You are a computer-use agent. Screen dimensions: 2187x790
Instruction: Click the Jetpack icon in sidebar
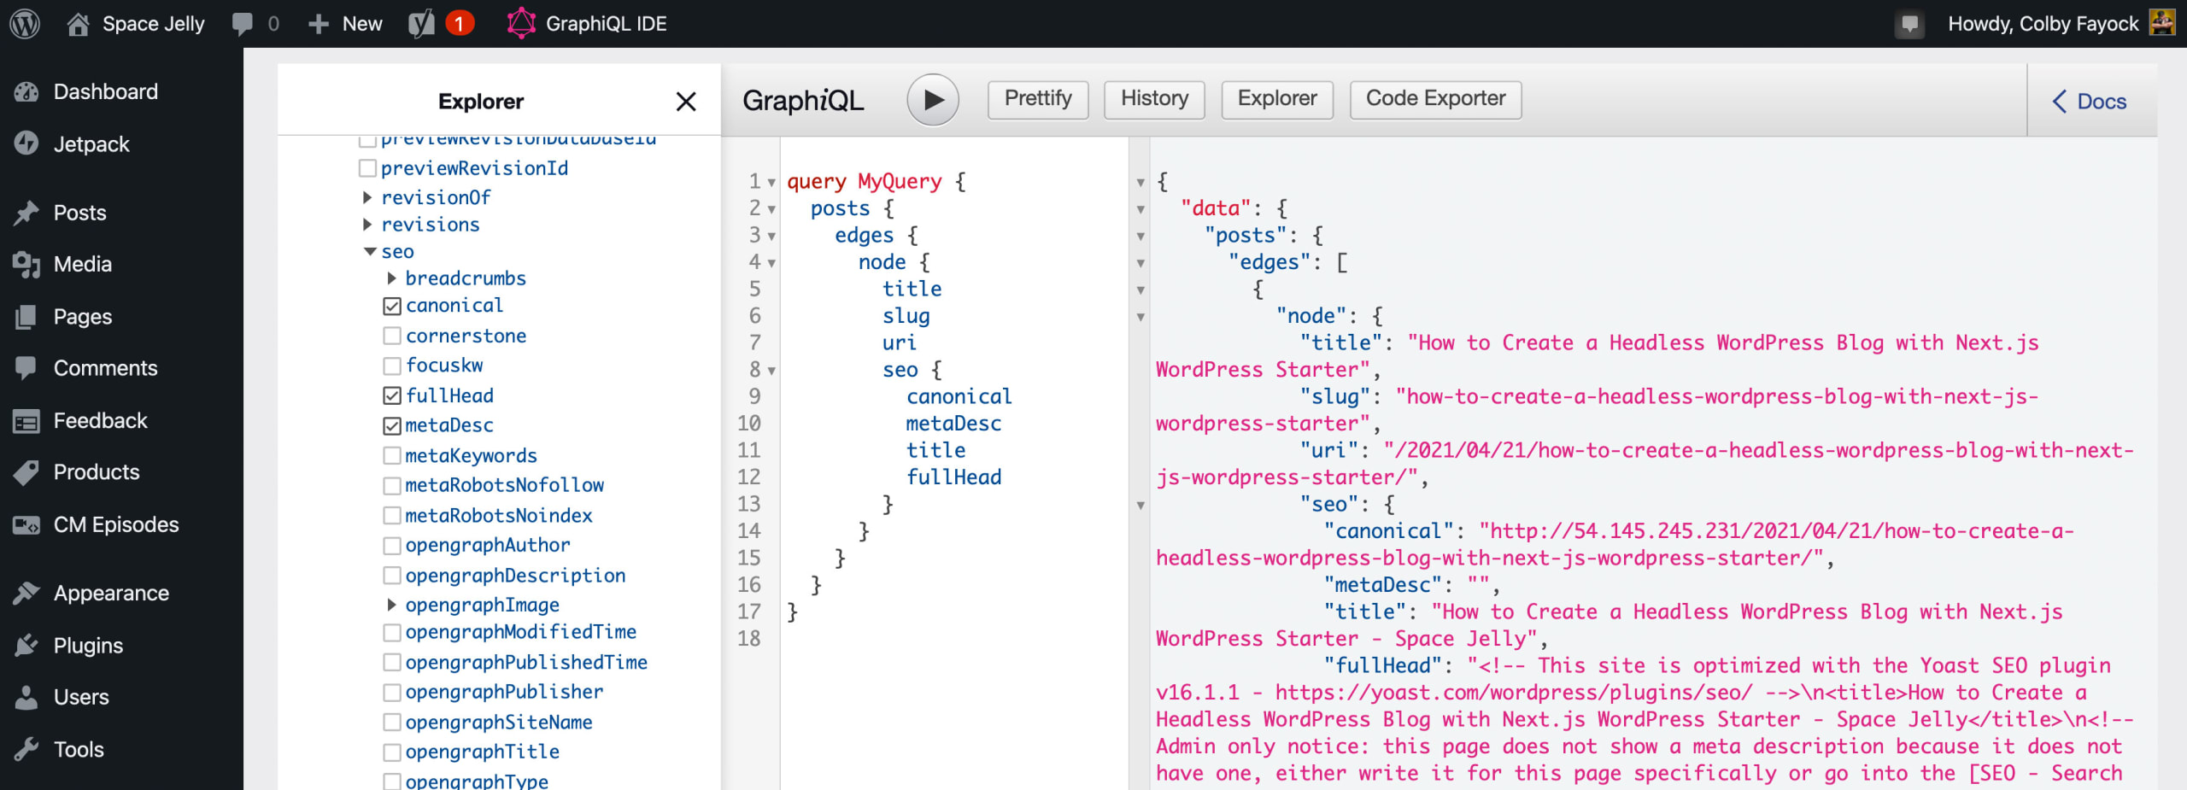point(26,143)
